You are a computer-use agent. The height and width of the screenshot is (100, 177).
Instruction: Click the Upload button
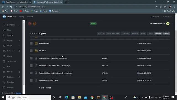[158, 33]
